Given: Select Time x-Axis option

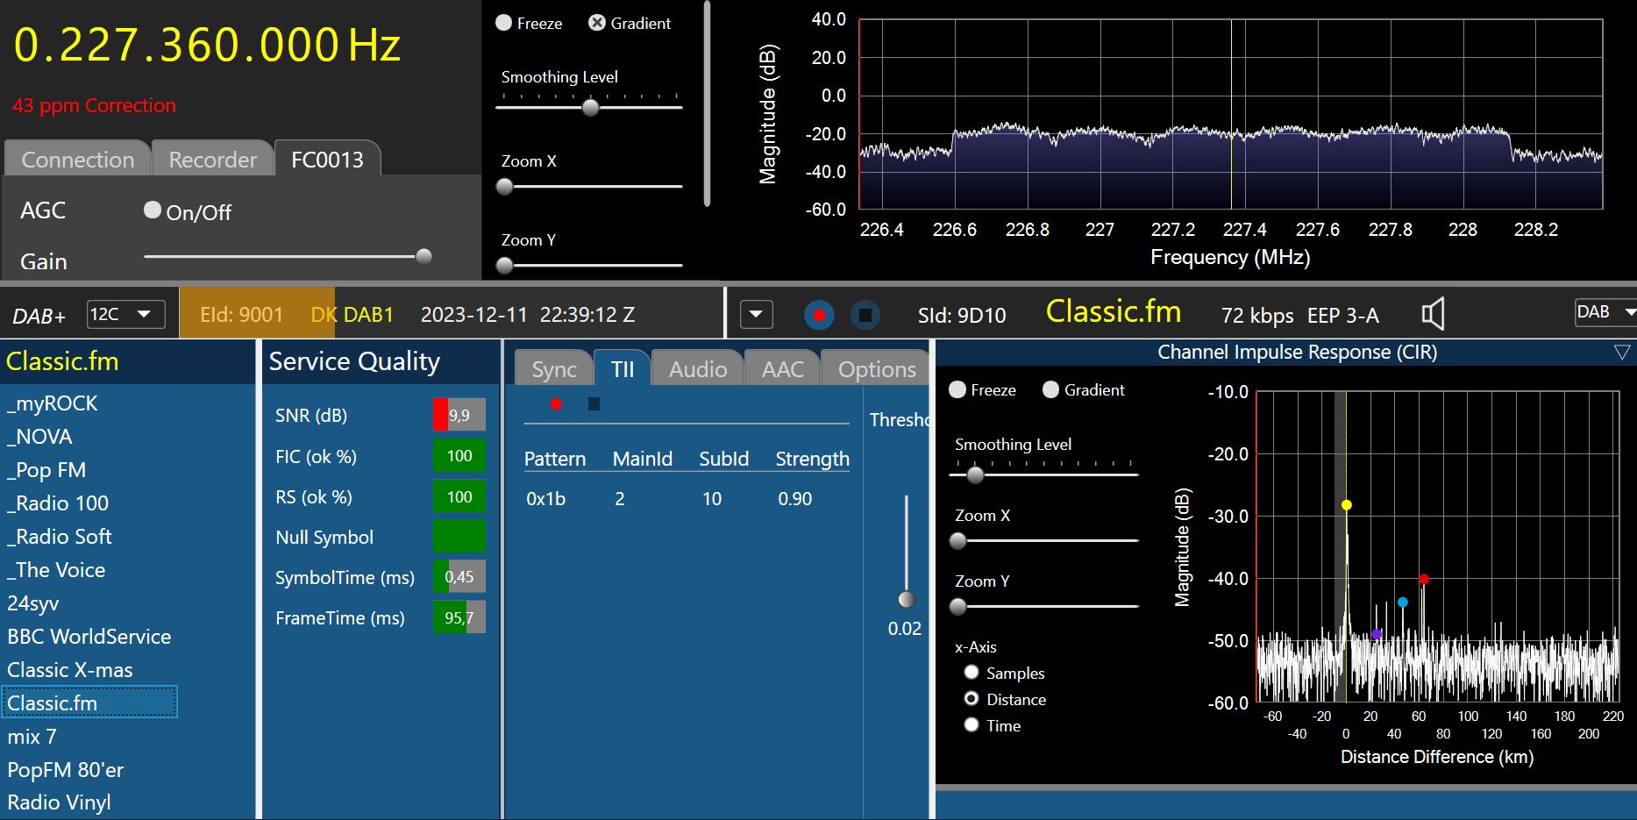Looking at the screenshot, I should tap(972, 724).
